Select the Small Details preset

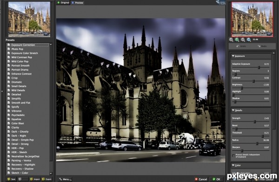point(19,86)
